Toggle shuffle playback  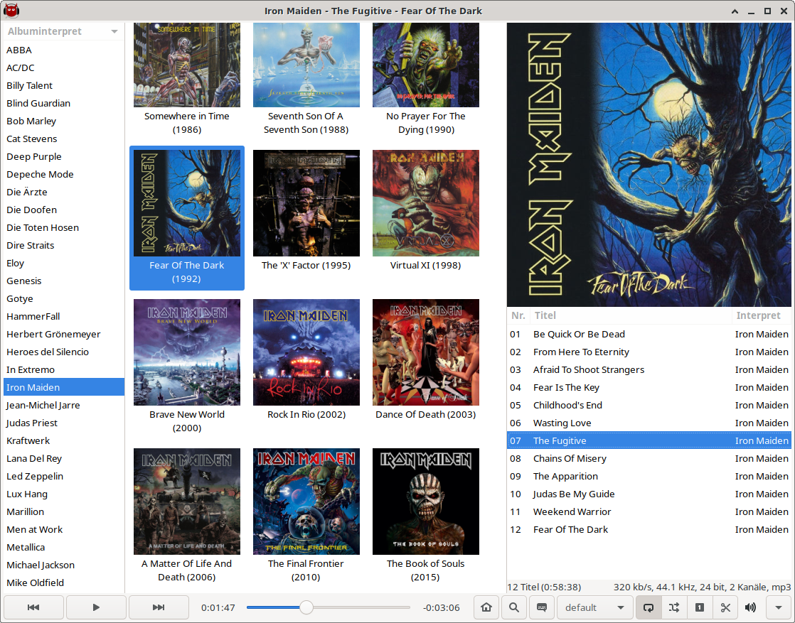[674, 607]
